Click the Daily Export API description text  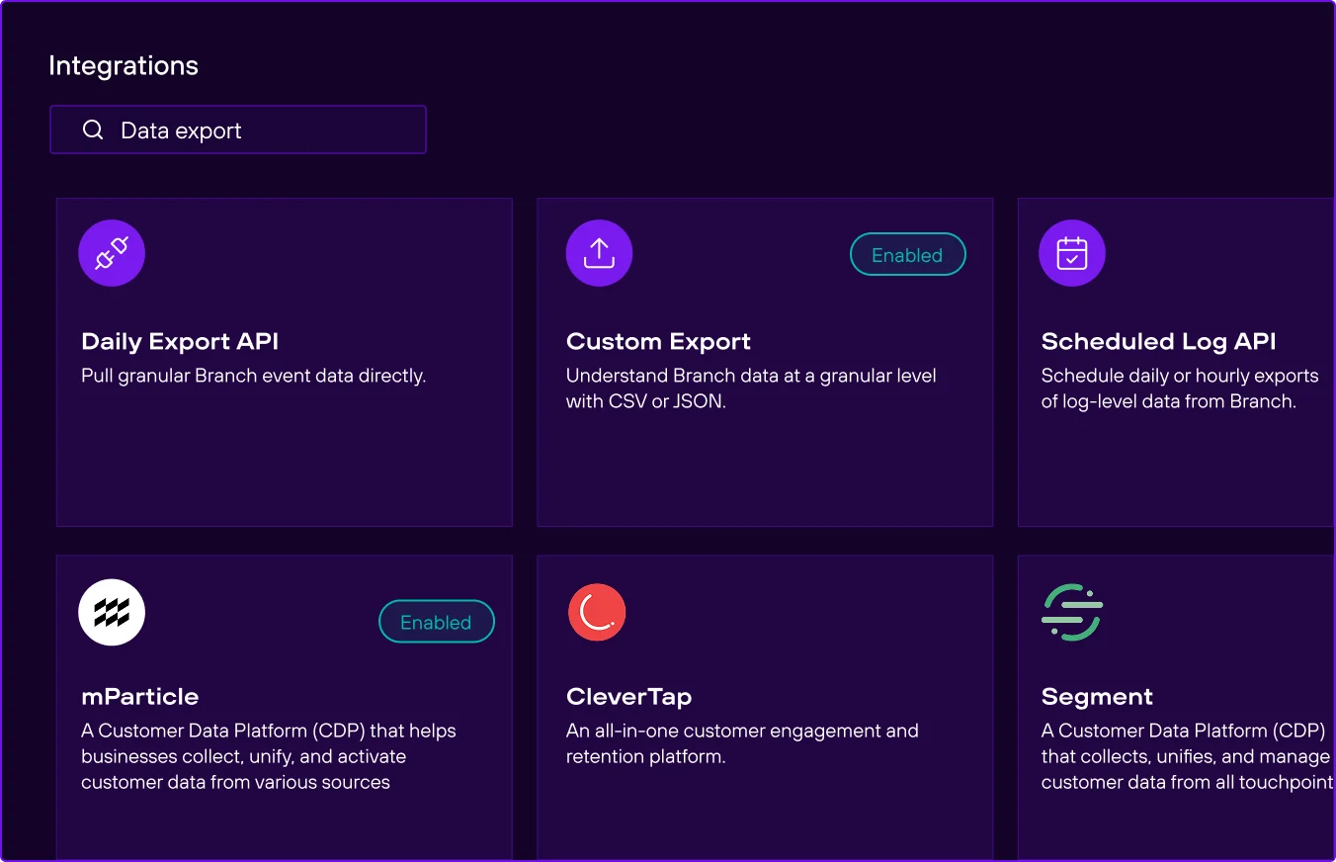[254, 376]
